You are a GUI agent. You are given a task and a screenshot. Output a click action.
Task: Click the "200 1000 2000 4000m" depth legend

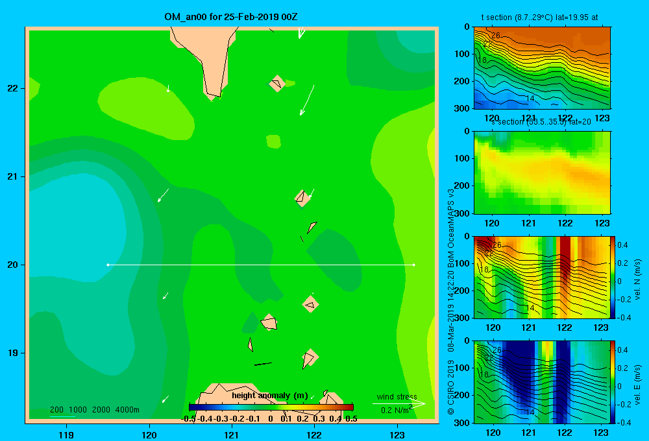[94, 410]
